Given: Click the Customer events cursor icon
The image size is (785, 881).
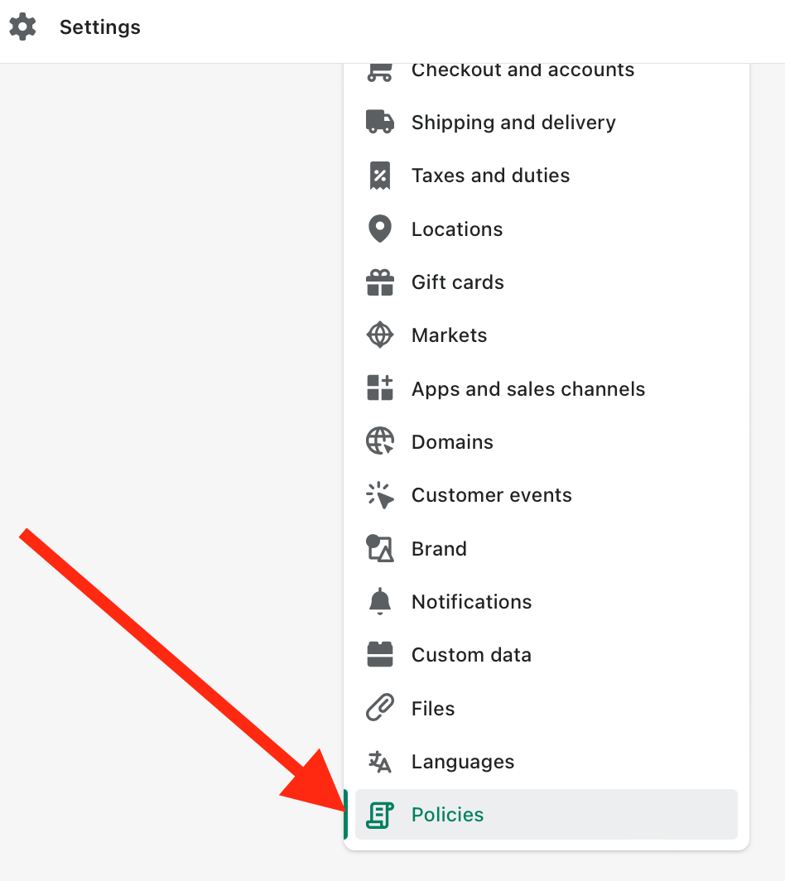Looking at the screenshot, I should 380,495.
